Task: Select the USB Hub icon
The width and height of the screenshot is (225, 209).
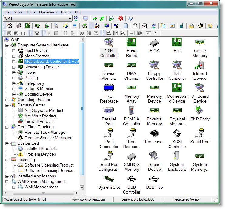Action: click(154, 179)
